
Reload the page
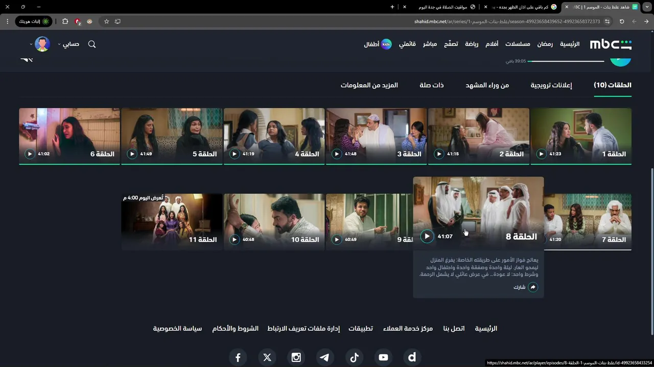pyautogui.click(x=622, y=21)
